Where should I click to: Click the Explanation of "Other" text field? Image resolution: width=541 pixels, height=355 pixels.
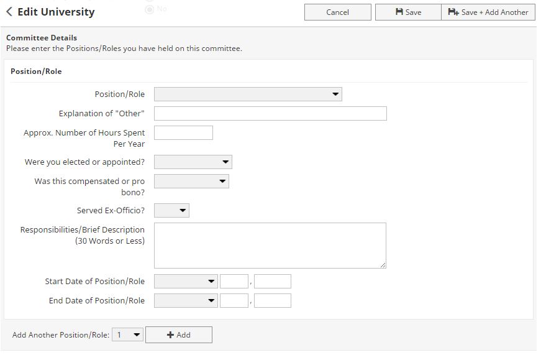point(270,113)
